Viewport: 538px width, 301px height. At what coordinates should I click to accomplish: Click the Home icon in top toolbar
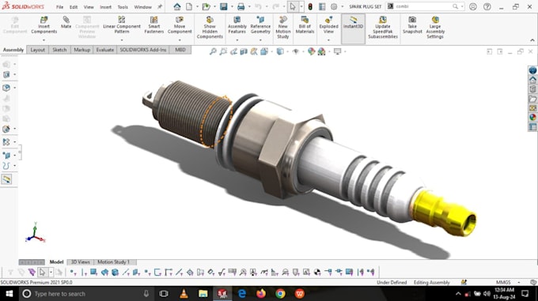(177, 6)
